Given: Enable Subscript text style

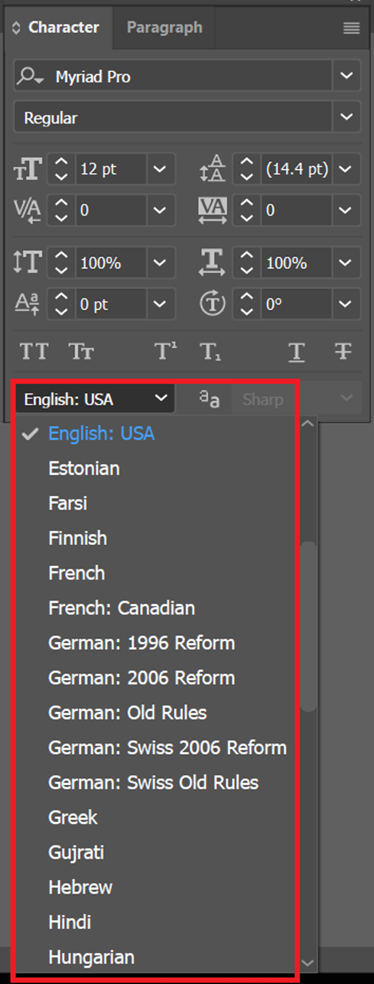Looking at the screenshot, I should click(x=210, y=351).
